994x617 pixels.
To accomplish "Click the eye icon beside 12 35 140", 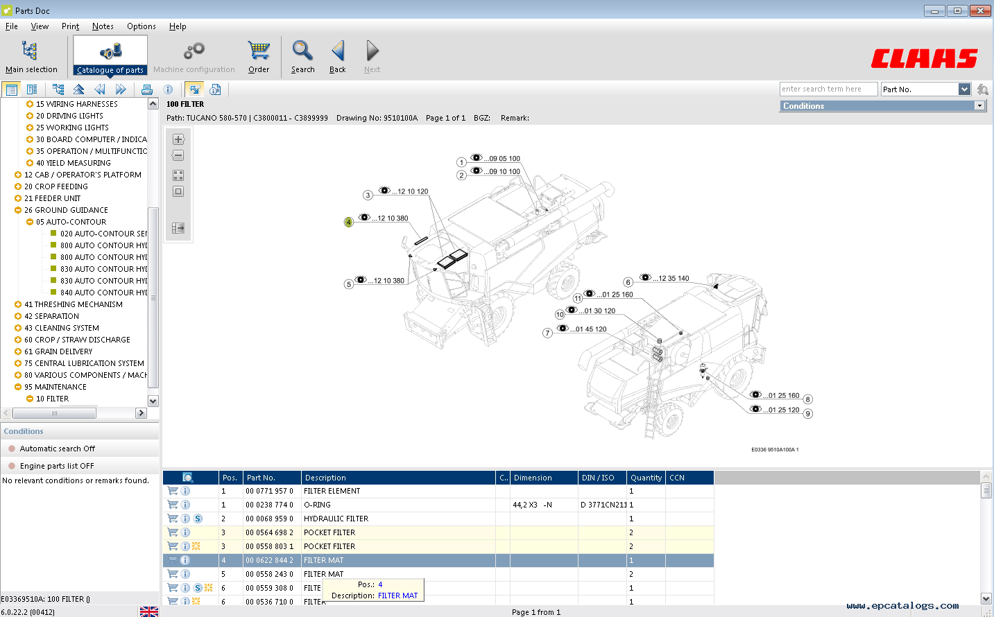I will 645,277.
